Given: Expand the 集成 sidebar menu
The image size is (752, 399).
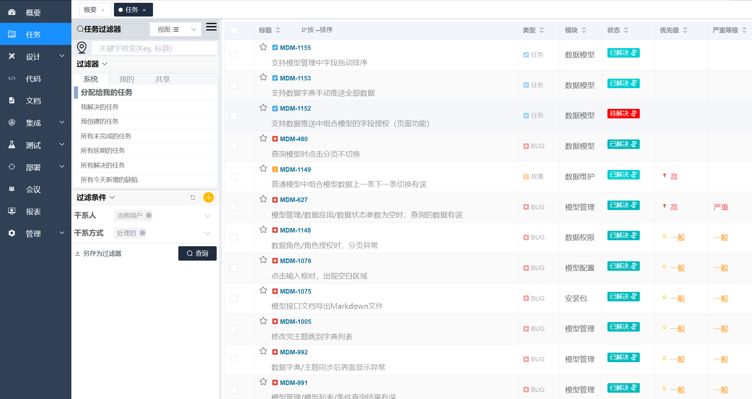Looking at the screenshot, I should coord(62,122).
